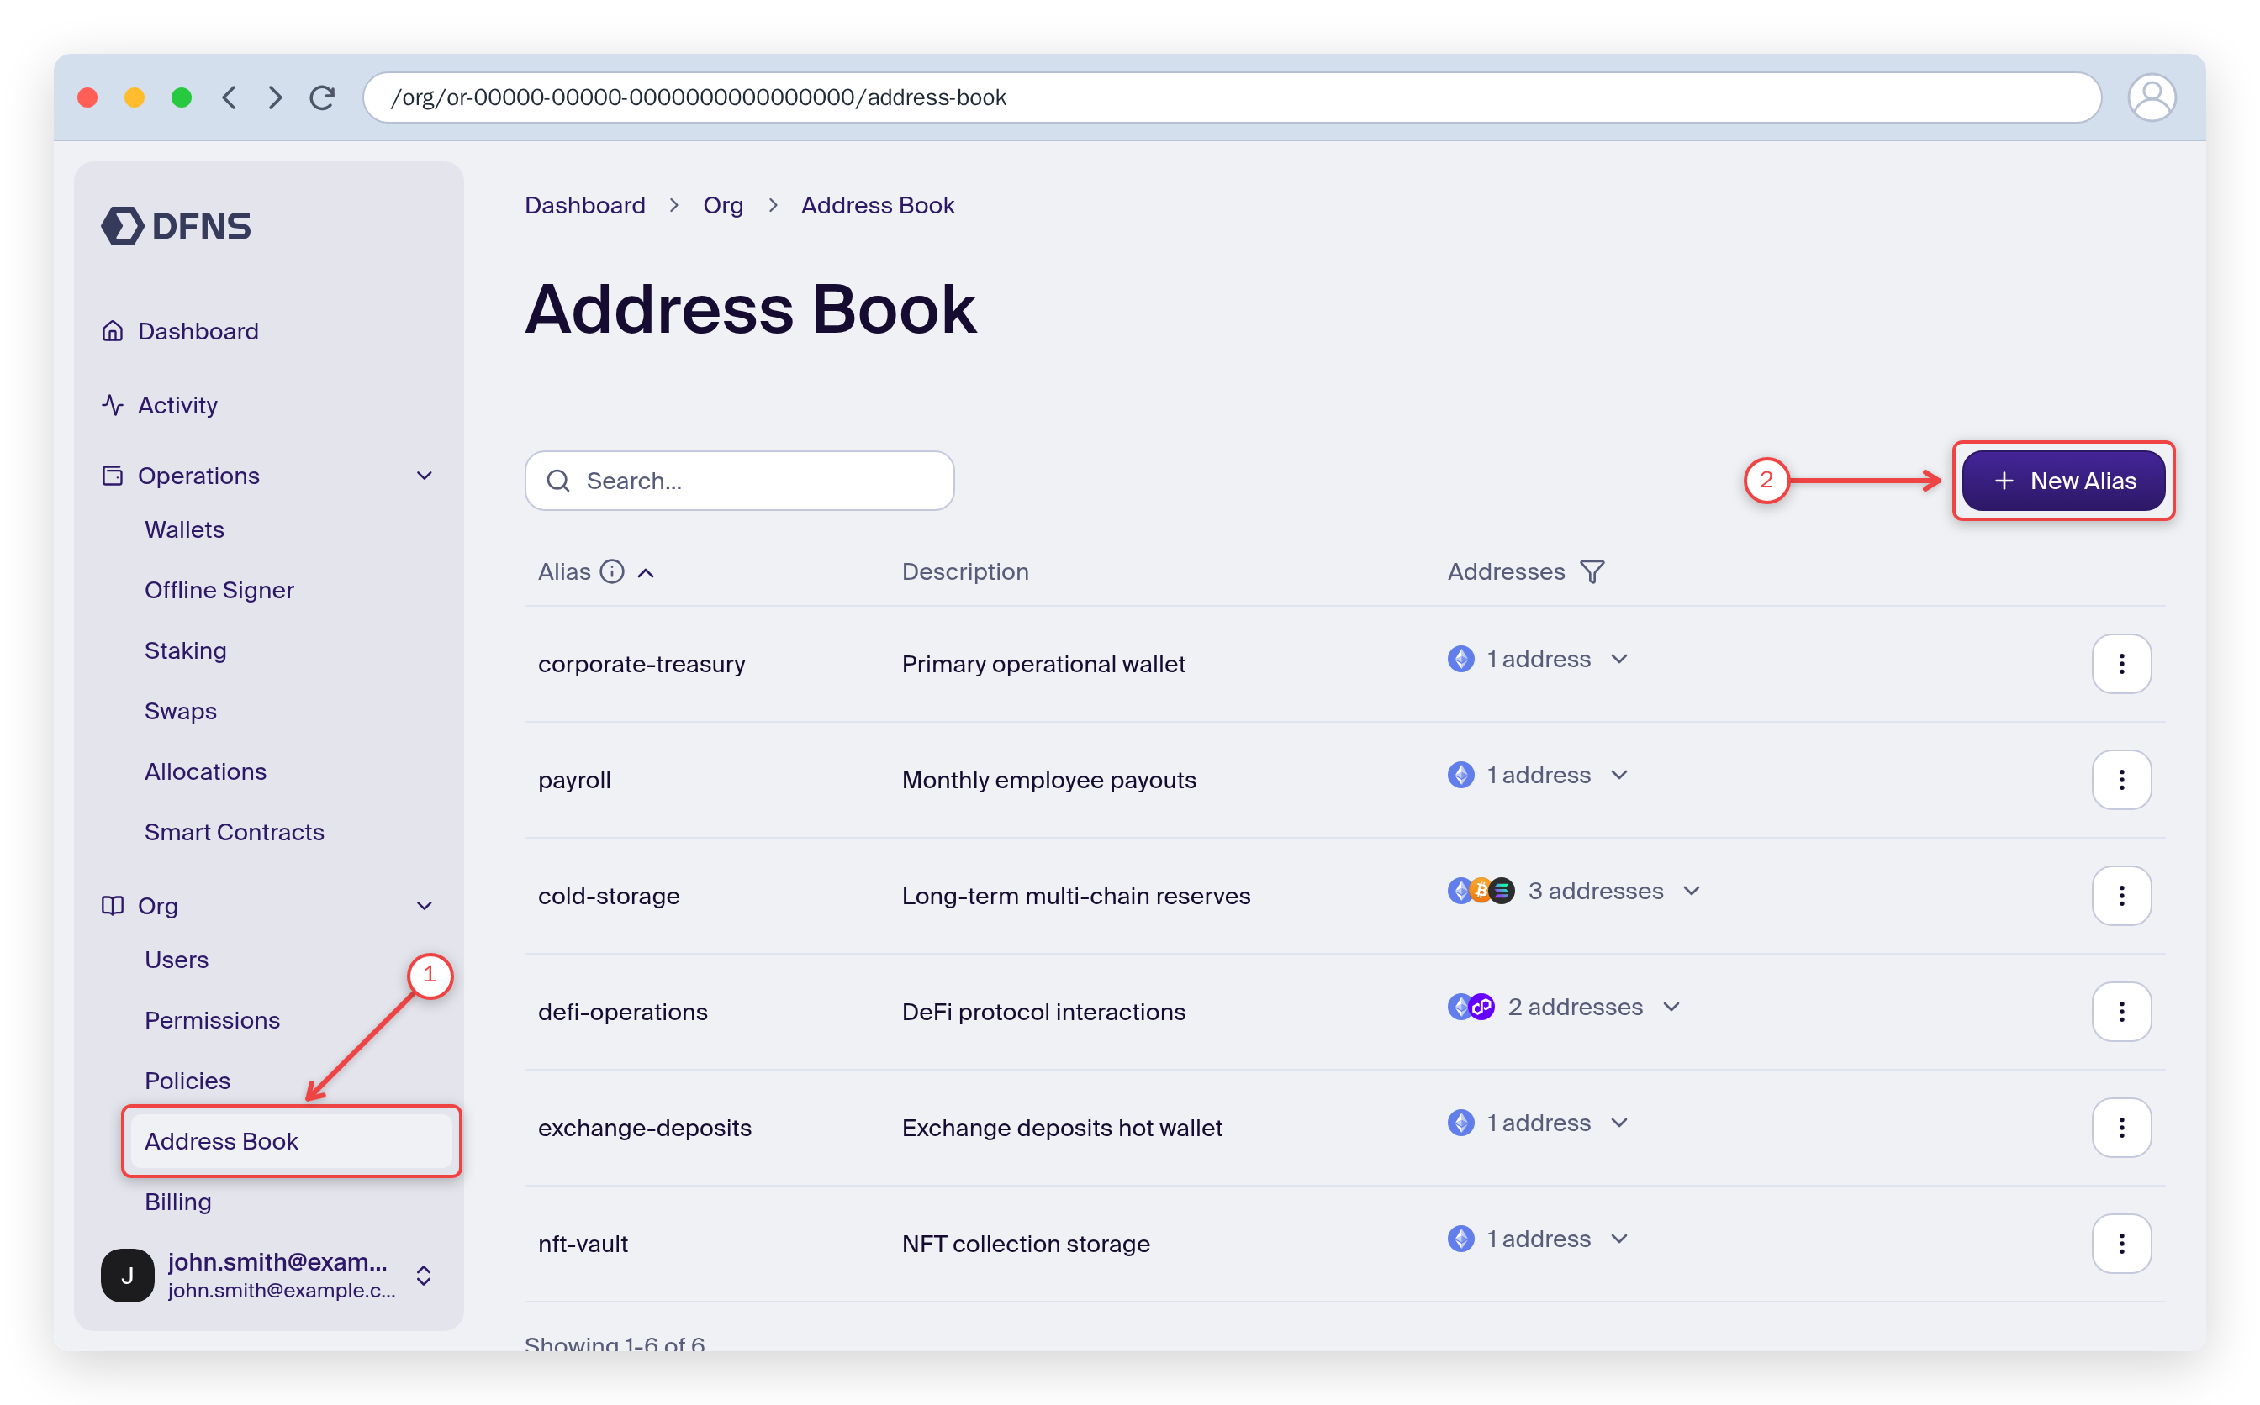Select Address Book in the sidebar

click(x=292, y=1141)
